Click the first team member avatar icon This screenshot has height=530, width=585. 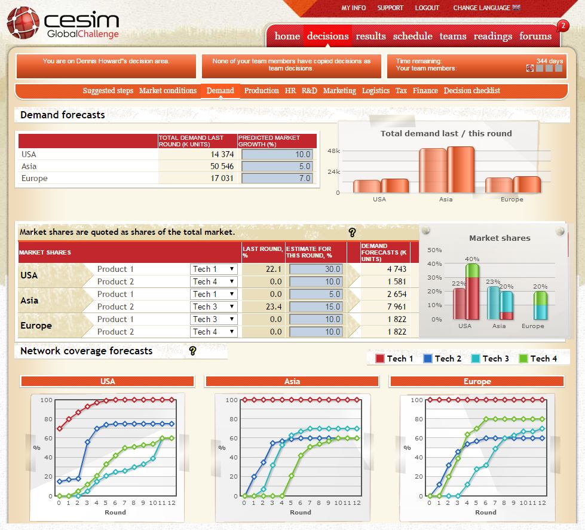pyautogui.click(x=530, y=68)
